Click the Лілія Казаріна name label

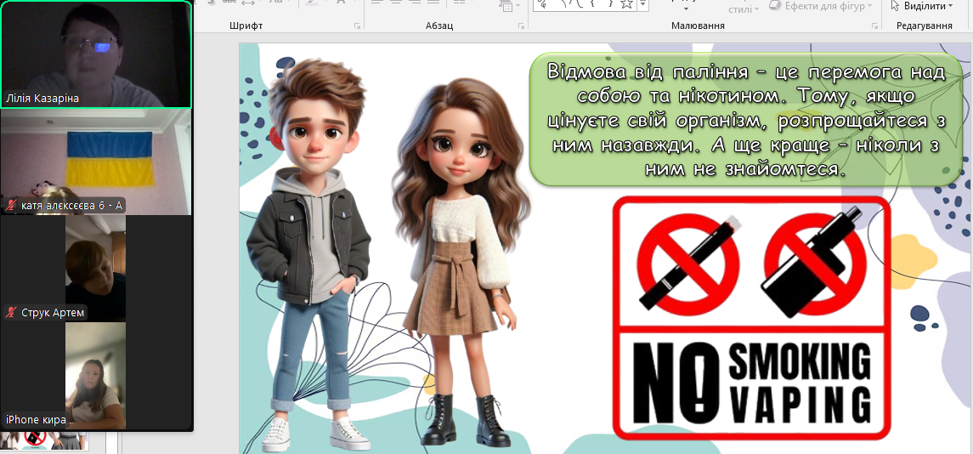click(42, 98)
